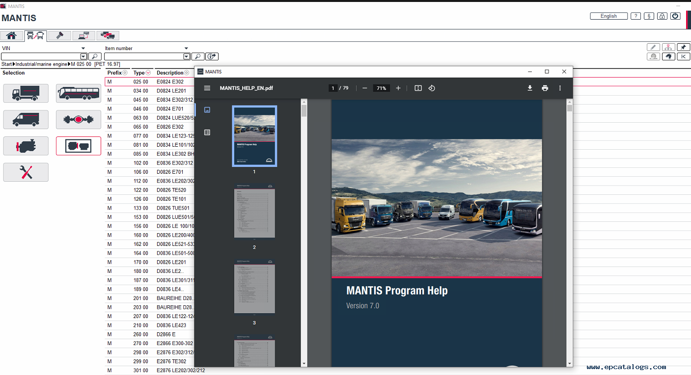The image size is (691, 375).
Task: Click into the Item number input field
Action: tap(144, 56)
